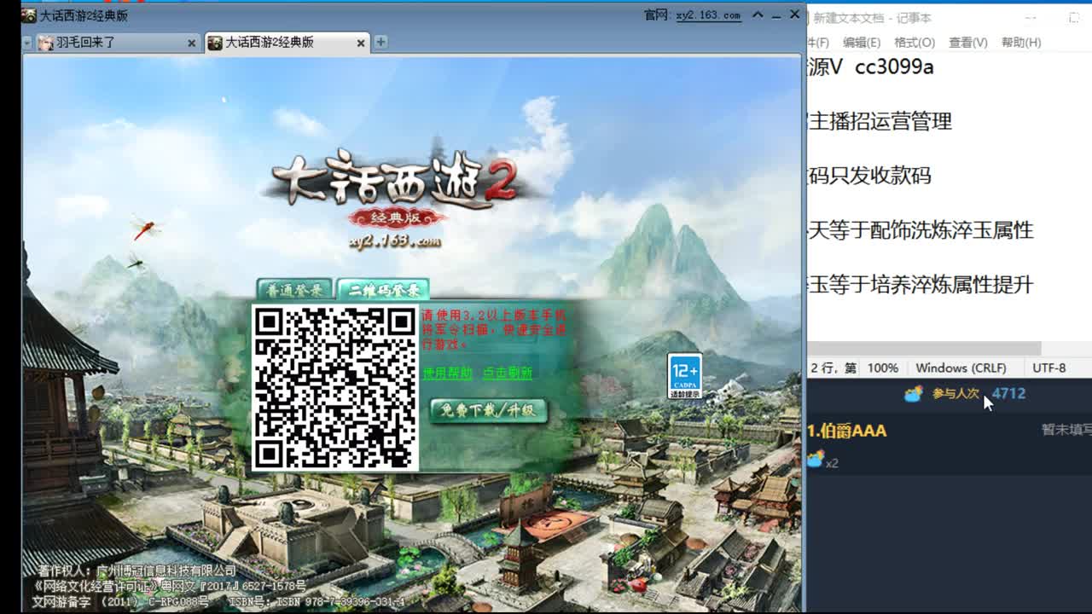
Task: Close the 羽毛回来了 tab
Action: click(x=191, y=43)
